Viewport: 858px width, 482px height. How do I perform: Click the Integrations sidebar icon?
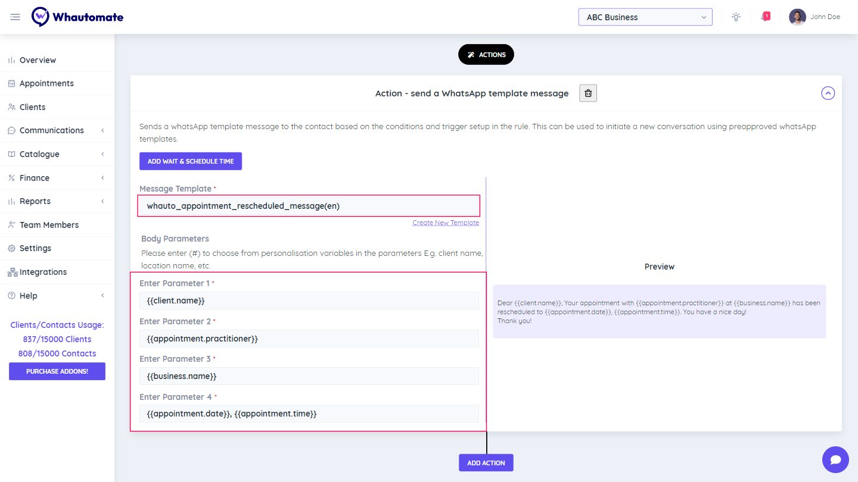[x=12, y=272]
